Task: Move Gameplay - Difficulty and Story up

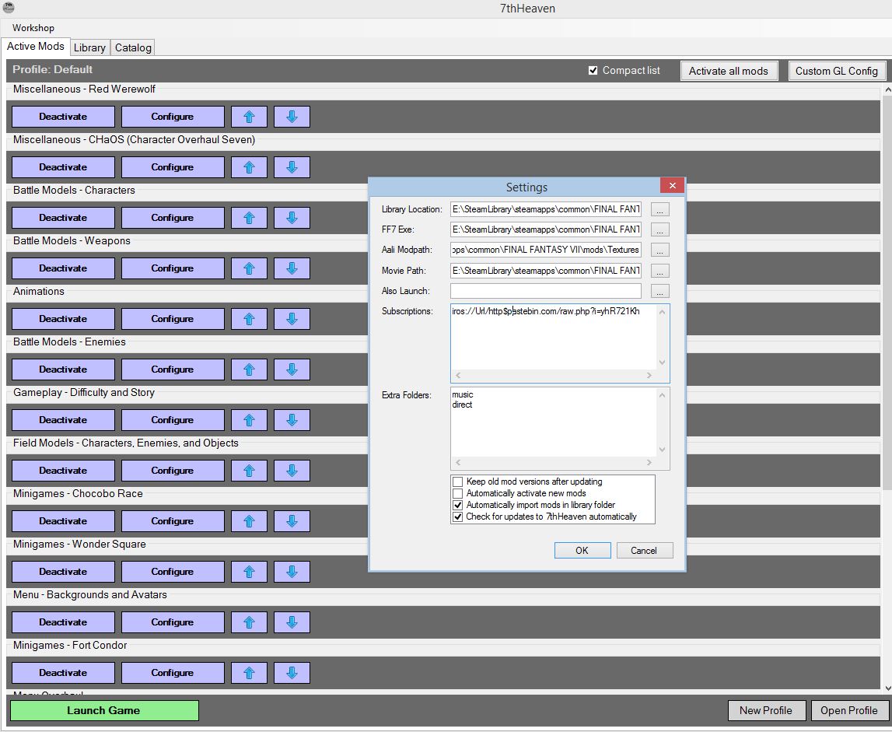Action: (x=249, y=420)
